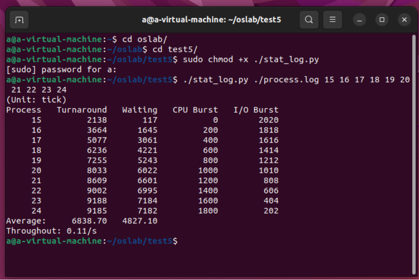Click turnaround value 9002 for process 22
The width and height of the screenshot is (419, 280).
coord(97,191)
